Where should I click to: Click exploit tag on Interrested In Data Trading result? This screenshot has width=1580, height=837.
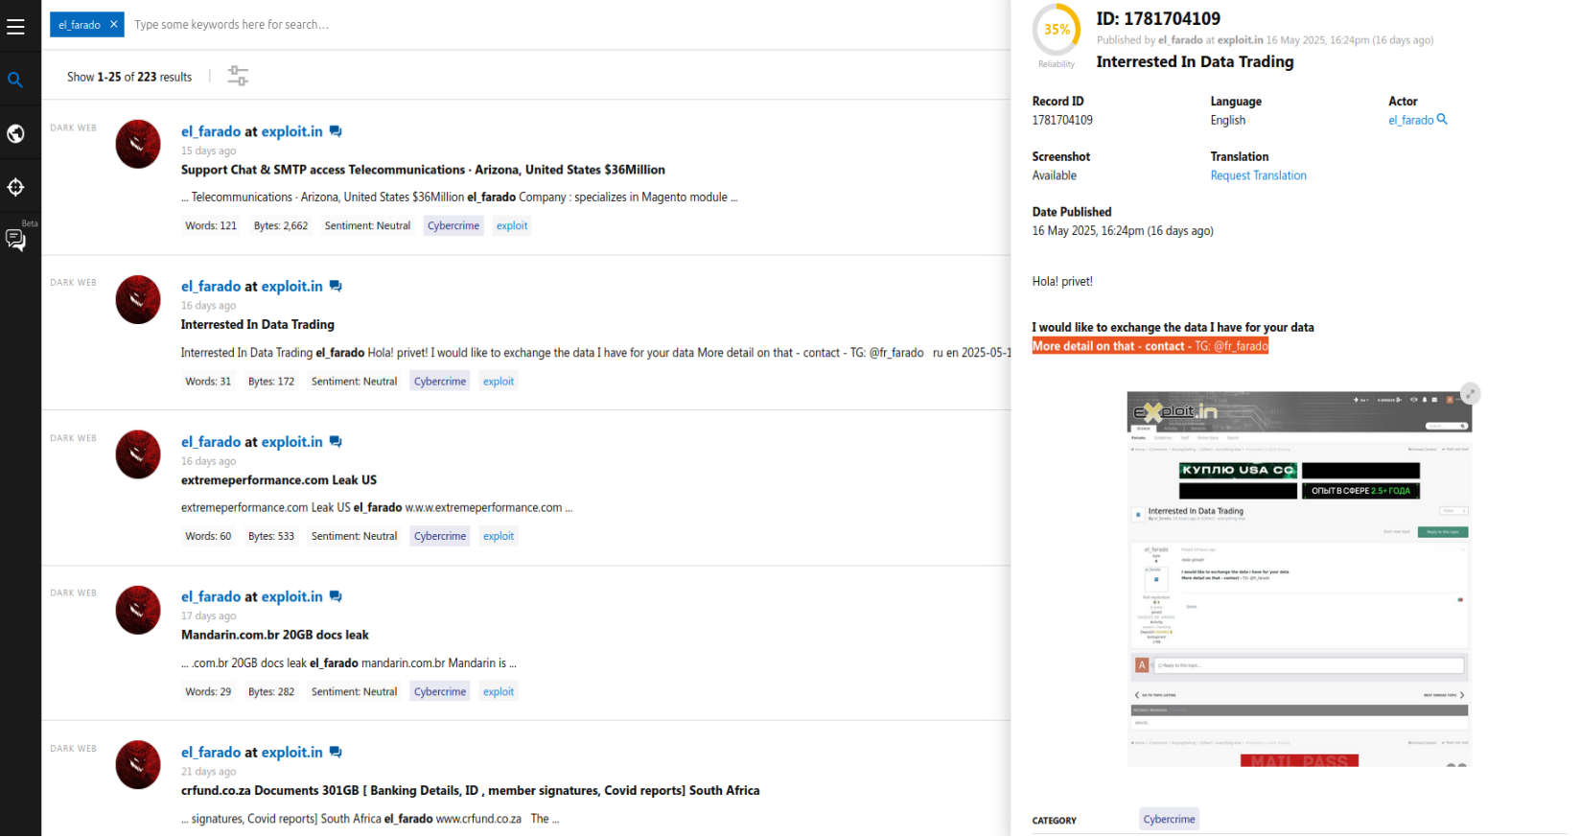[499, 382]
